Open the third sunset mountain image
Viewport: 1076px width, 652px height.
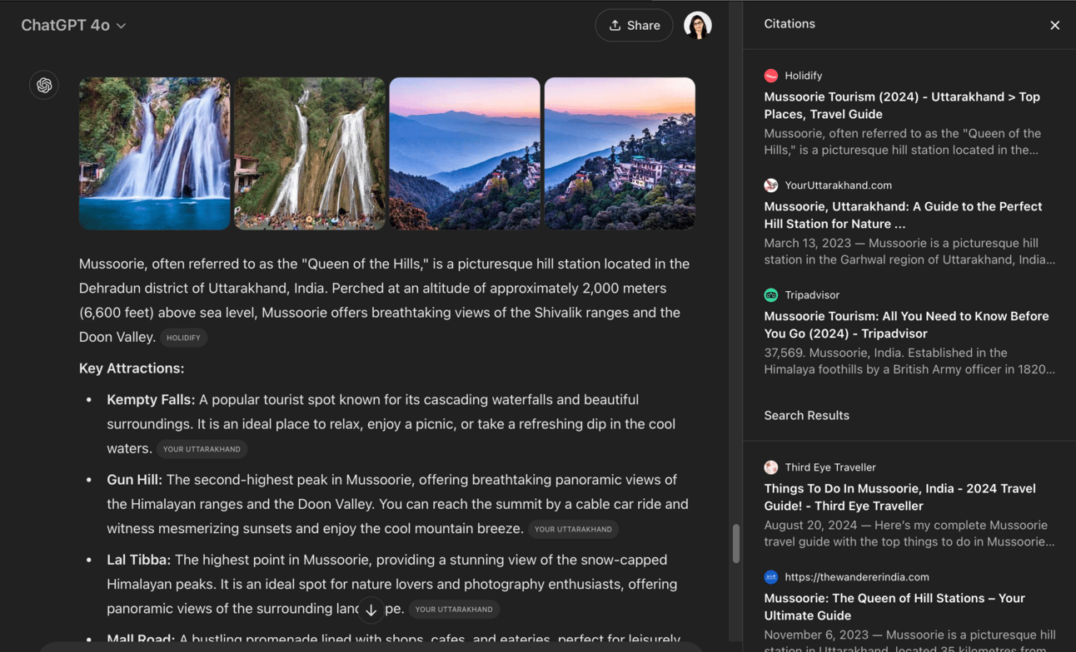click(465, 154)
